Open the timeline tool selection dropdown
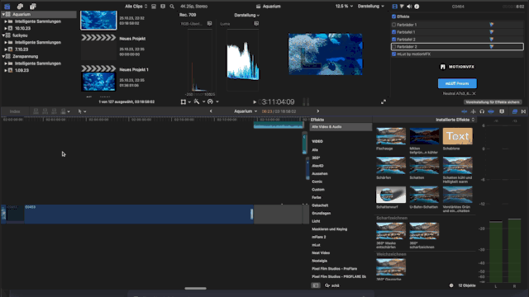529x297 pixels. (82, 111)
